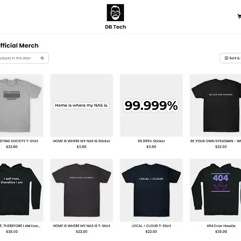Open the shopping cart icon
241x241 pixels.
(x=239, y=16)
